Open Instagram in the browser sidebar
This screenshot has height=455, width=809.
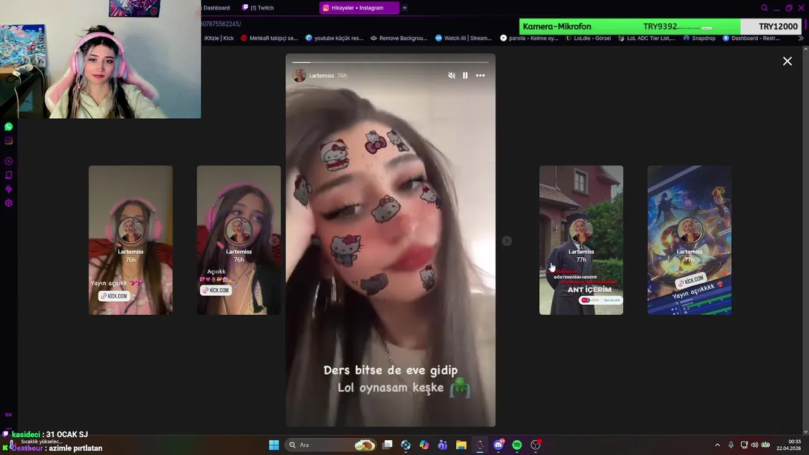click(x=8, y=141)
